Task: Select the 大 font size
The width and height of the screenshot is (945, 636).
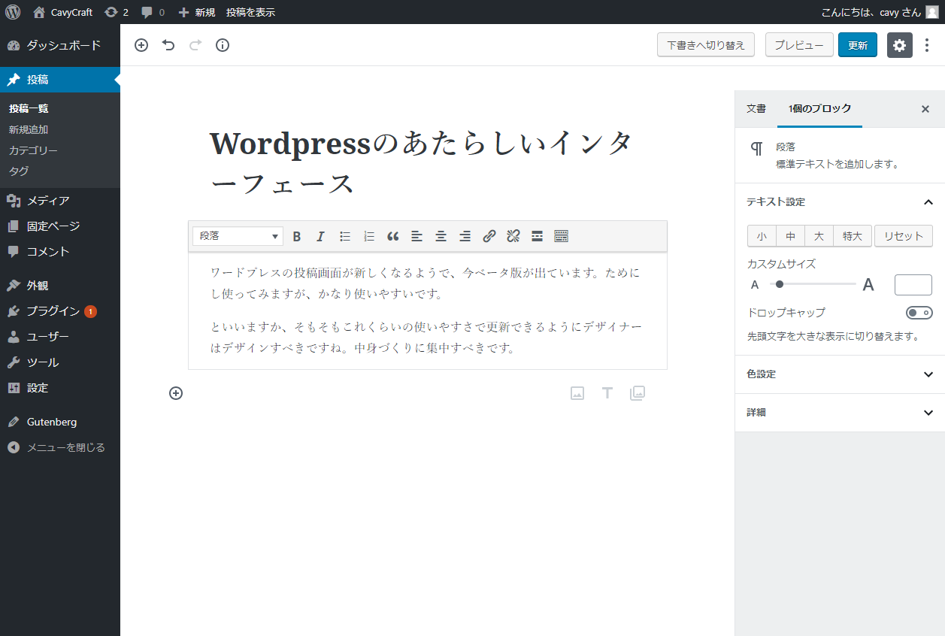Action: pos(819,236)
